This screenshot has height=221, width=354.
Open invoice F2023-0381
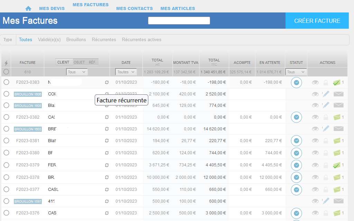28,140
